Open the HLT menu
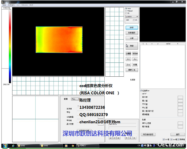 (18, 5)
